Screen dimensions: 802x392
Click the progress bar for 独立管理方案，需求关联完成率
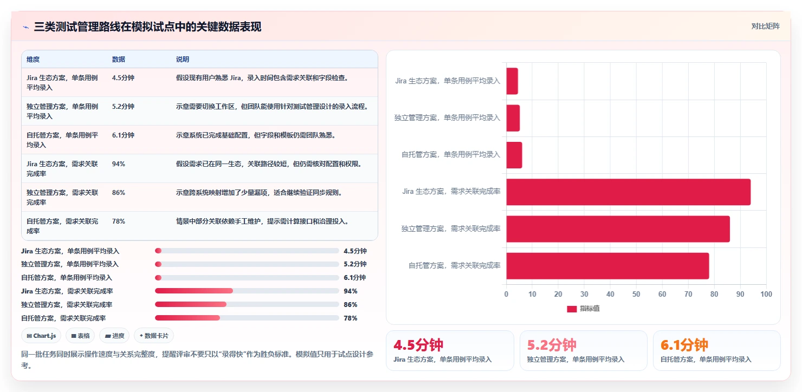point(247,304)
